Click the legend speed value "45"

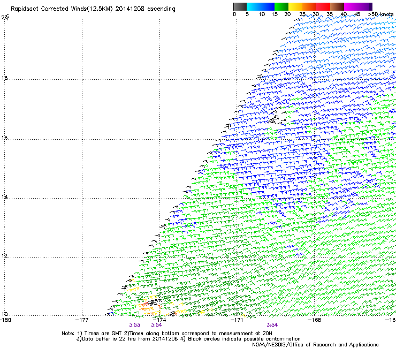coord(357,14)
